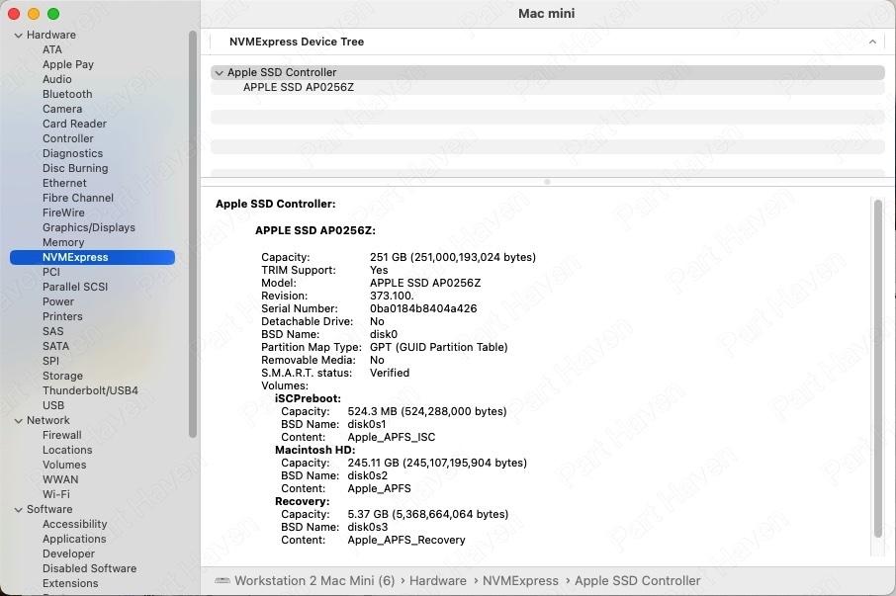This screenshot has width=896, height=596.
Task: Select Extensions under Software
Action: click(70, 584)
